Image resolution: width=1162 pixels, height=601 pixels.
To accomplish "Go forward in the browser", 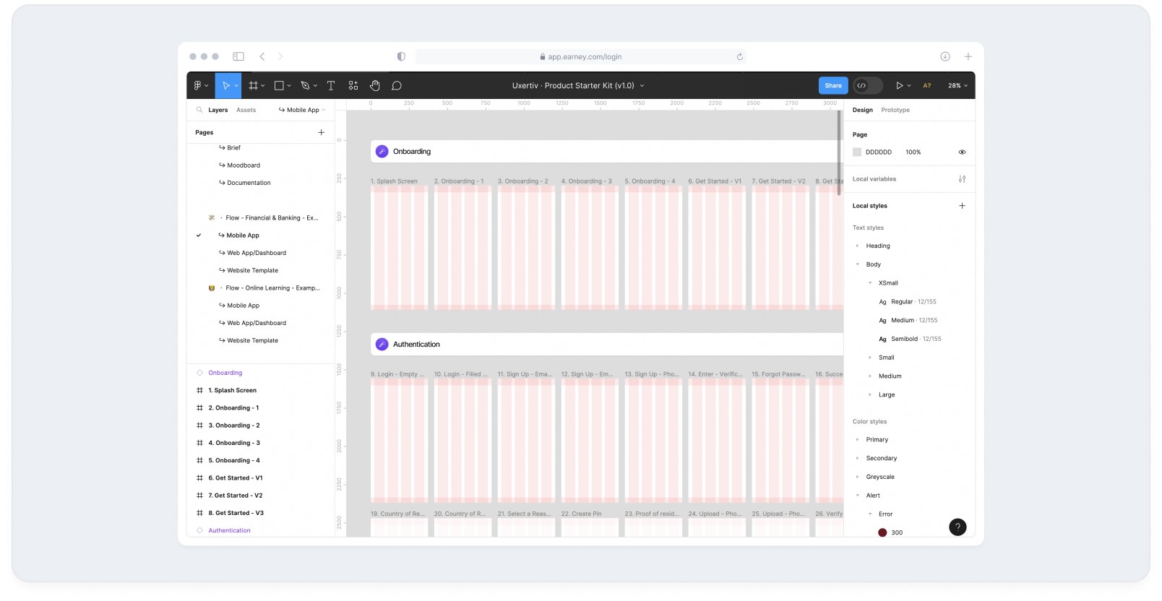I will coord(280,56).
